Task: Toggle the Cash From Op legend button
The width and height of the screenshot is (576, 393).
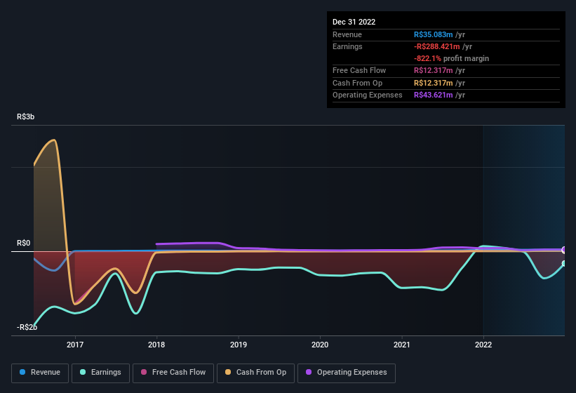Action: 255,373
